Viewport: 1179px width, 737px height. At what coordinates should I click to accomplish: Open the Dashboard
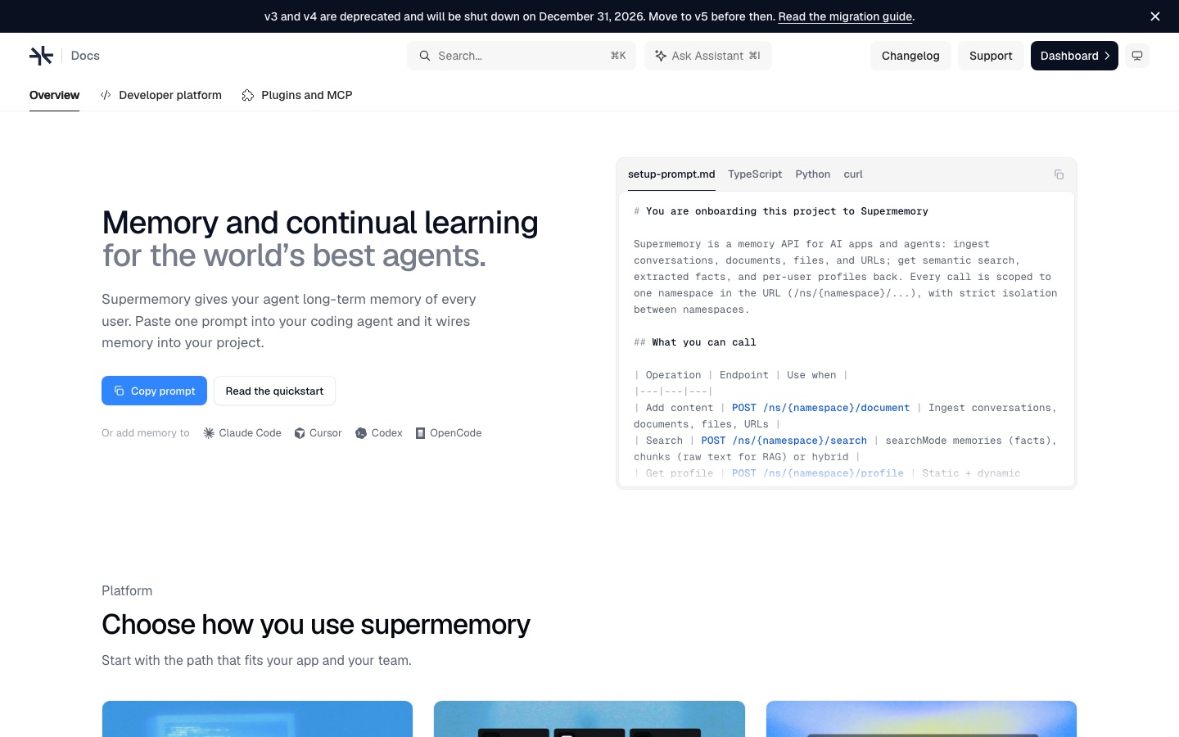(x=1074, y=56)
